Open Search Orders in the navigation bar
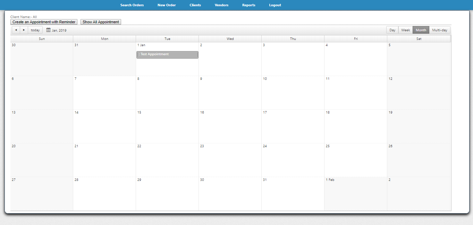Screen dimensions: 473x225 132,5
